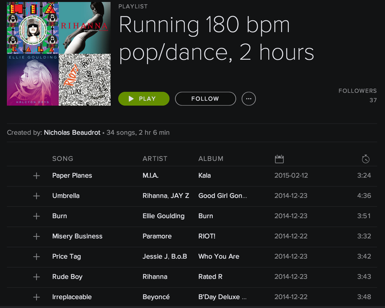Select the song title Irreplaceable

(x=72, y=297)
